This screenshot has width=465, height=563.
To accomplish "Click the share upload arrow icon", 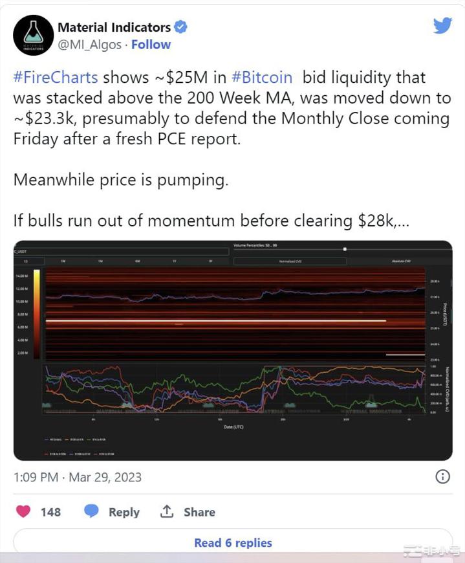I will [x=167, y=511].
